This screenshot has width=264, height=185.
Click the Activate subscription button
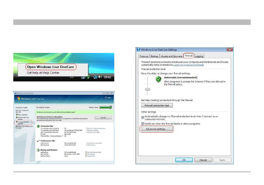pos(103,118)
